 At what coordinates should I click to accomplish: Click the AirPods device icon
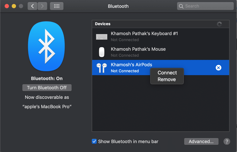pyautogui.click(x=101, y=68)
